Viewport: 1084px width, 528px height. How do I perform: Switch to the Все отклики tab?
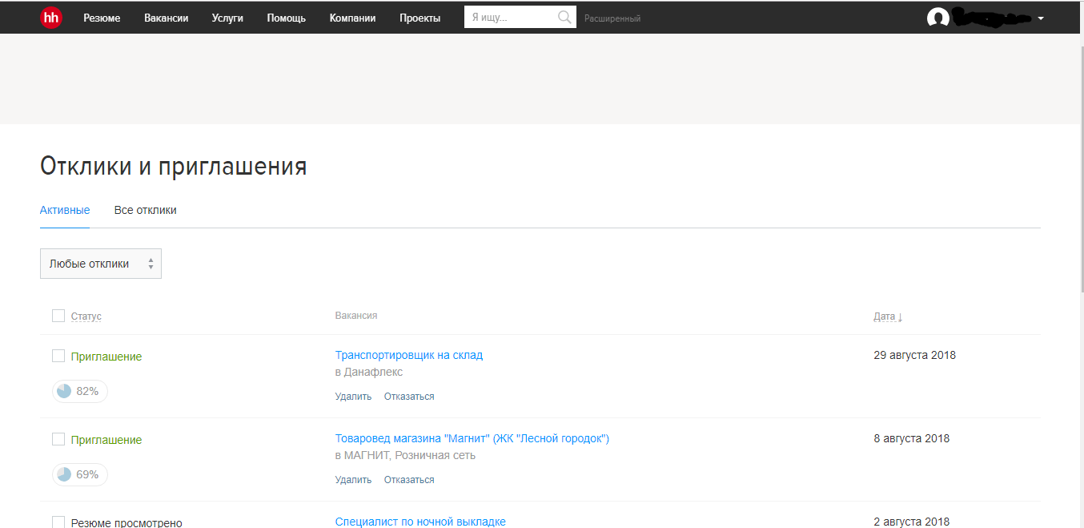coord(145,210)
